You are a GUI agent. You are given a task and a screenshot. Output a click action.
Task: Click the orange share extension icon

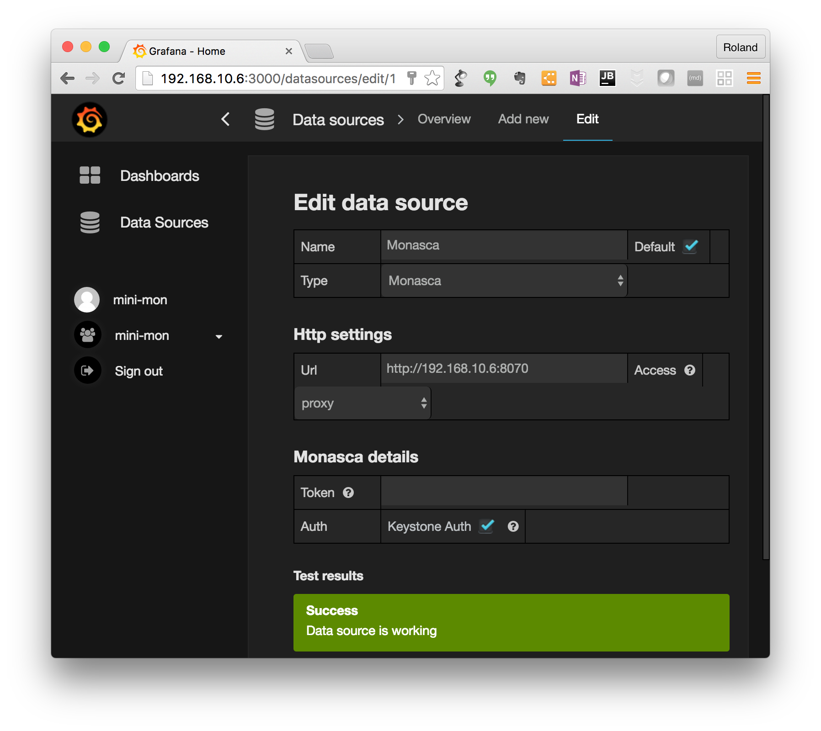point(549,78)
